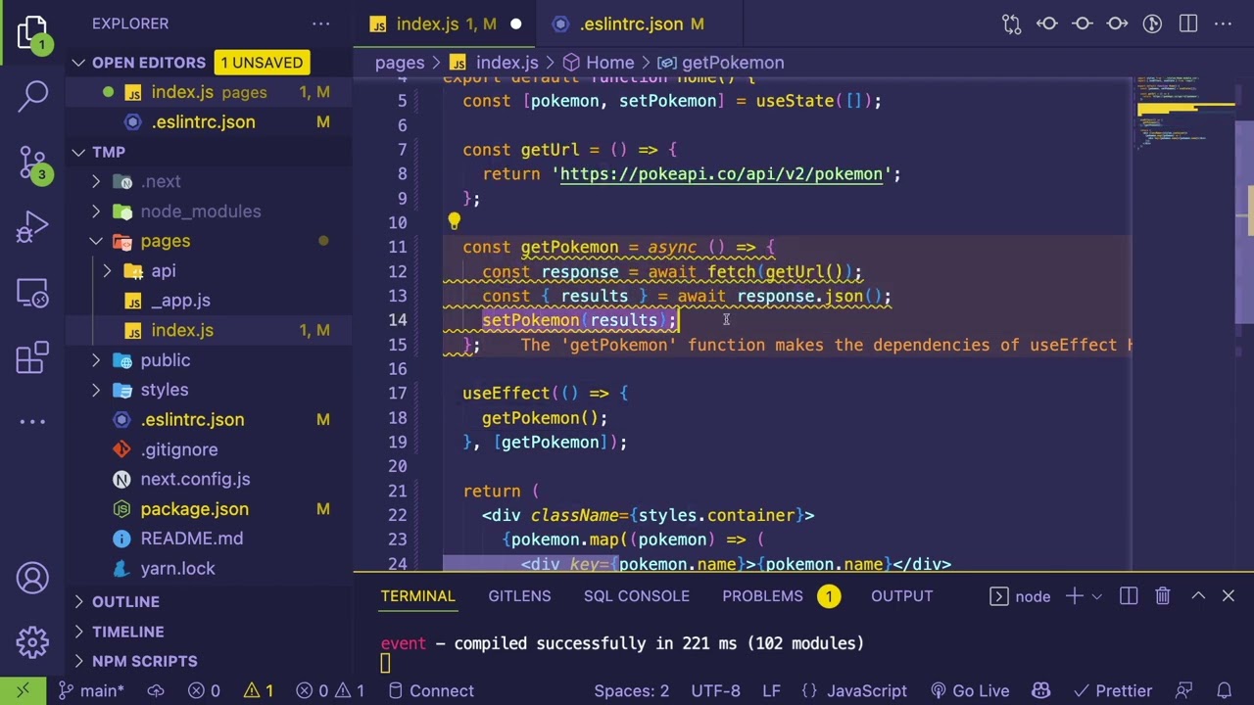Go to previous revision arrow icon
Image resolution: width=1254 pixels, height=705 pixels.
1047,23
